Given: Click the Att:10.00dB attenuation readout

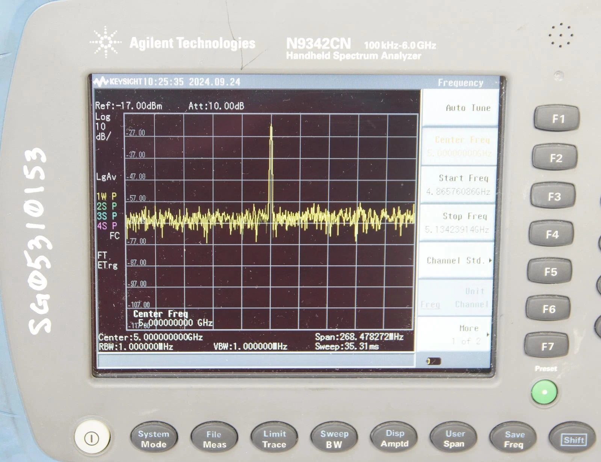Looking at the screenshot, I should [x=216, y=106].
